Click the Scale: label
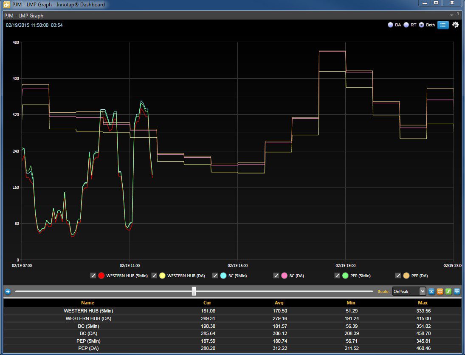This screenshot has height=355, width=465. [x=383, y=292]
